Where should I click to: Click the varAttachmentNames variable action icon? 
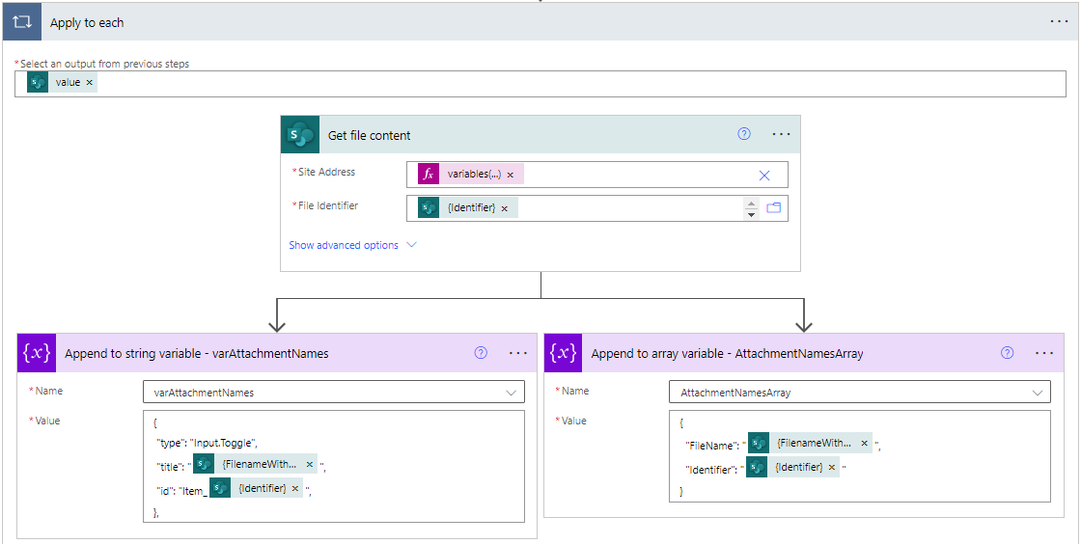(37, 353)
